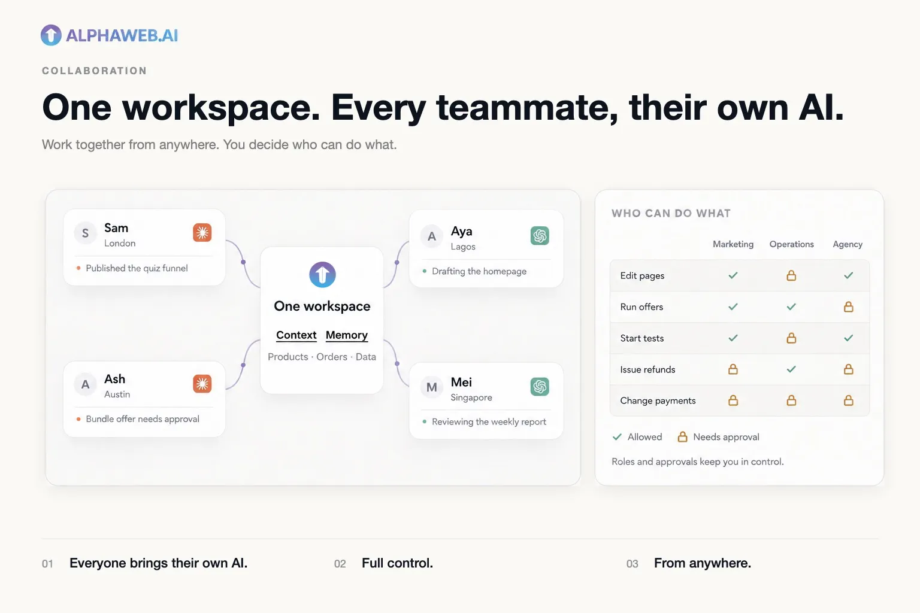The height and width of the screenshot is (613, 920).
Task: Click the checkmark icon beside Allowed legend
Action: coord(617,437)
